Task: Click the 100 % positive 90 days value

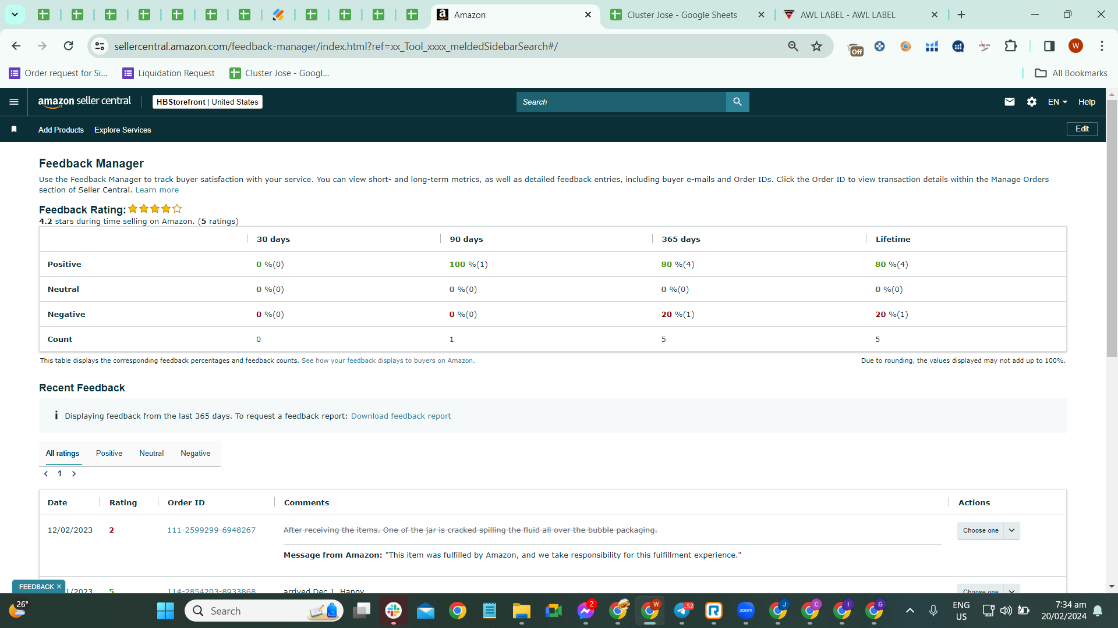Action: click(x=468, y=264)
